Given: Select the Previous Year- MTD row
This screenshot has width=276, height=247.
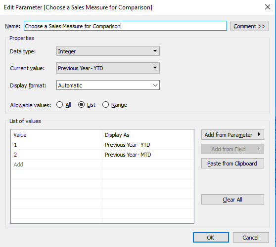Looking at the screenshot, I should (x=102, y=155).
